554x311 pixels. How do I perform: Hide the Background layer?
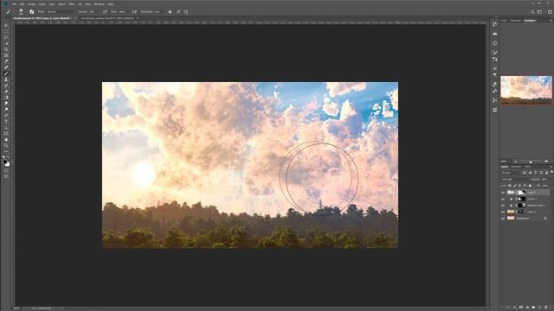[503, 218]
